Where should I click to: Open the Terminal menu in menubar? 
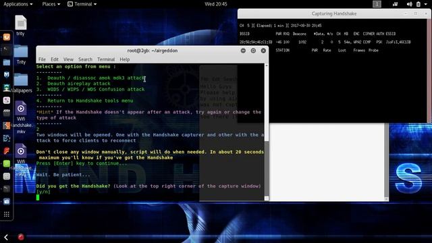pyautogui.click(x=106, y=59)
